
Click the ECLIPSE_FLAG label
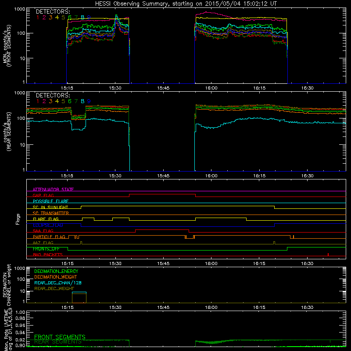click(x=48, y=225)
